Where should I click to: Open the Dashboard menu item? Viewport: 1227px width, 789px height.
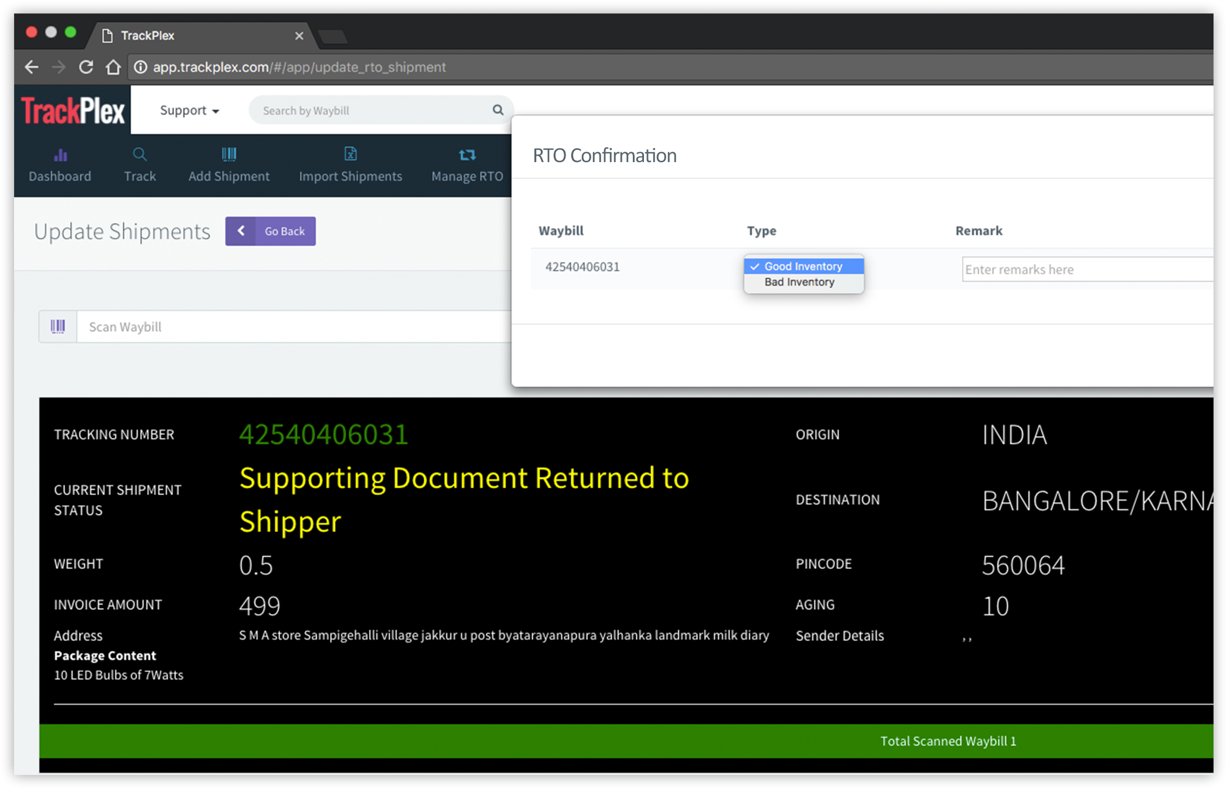(x=60, y=176)
